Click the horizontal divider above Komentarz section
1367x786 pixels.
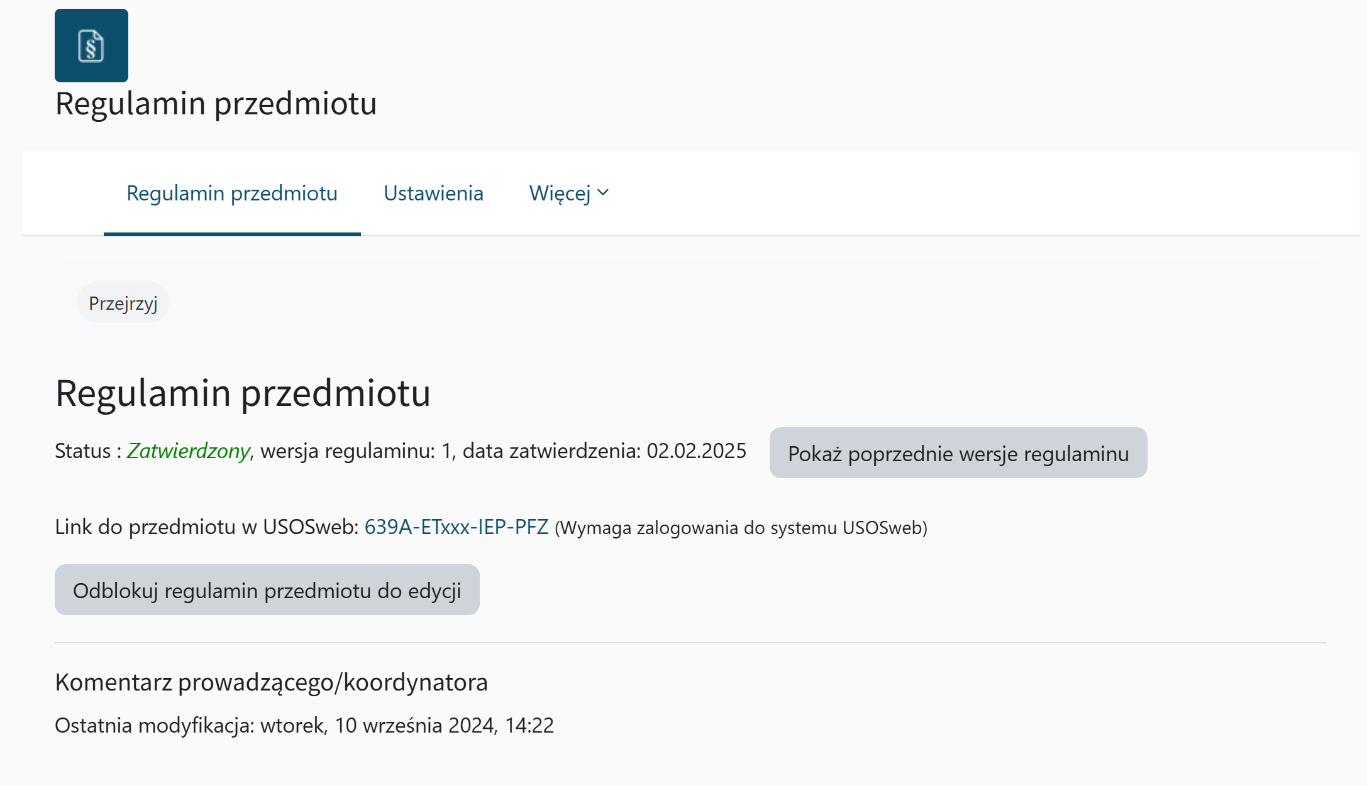[x=690, y=643]
